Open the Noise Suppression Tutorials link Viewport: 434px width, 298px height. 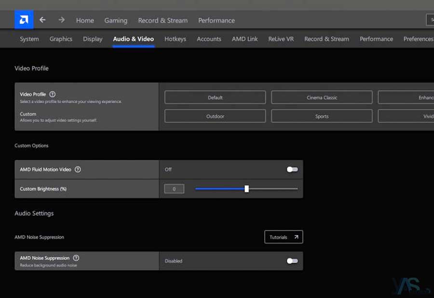284,237
